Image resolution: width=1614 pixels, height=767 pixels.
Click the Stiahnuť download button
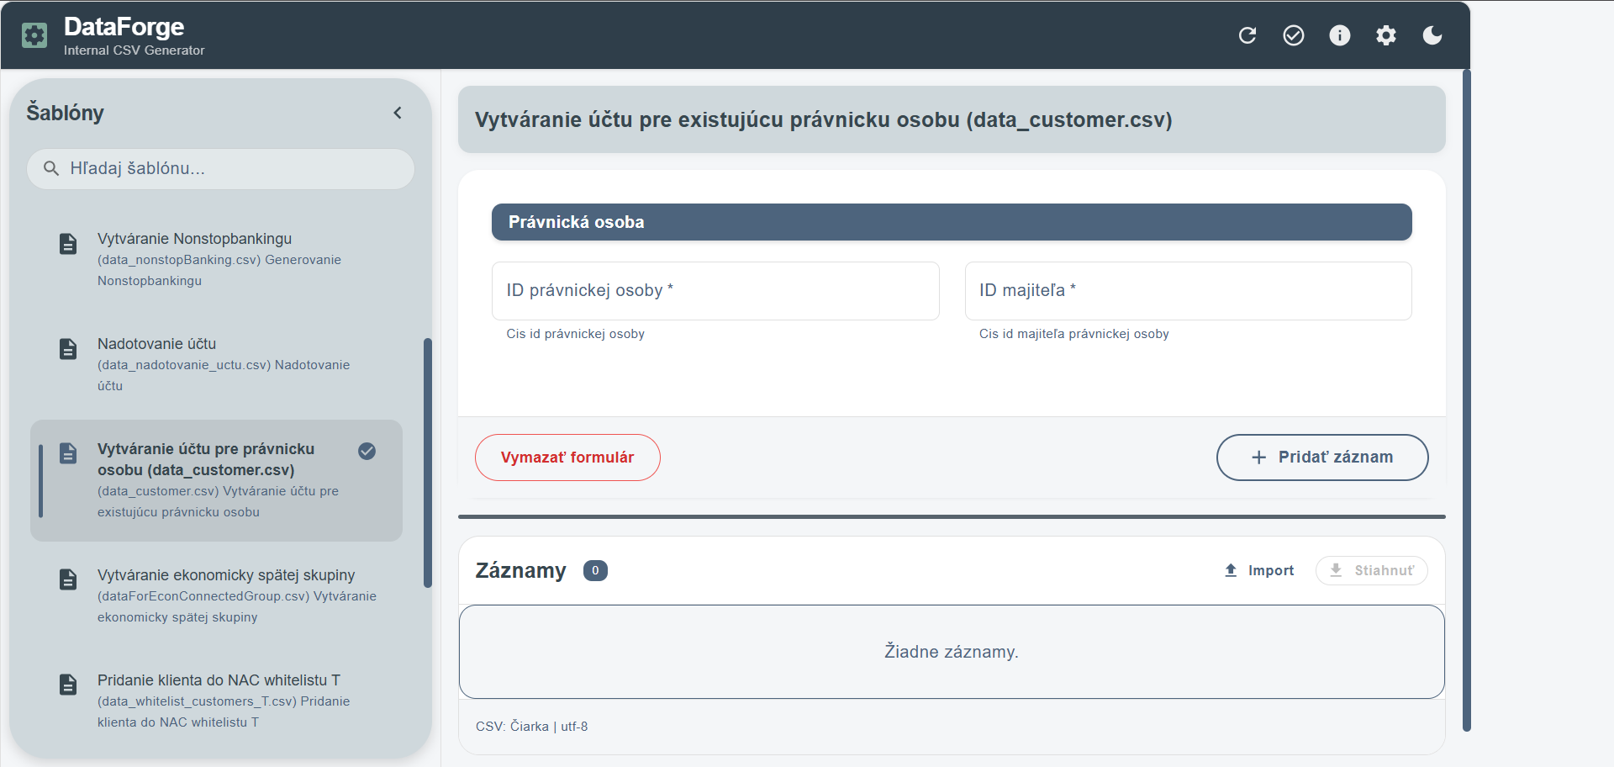1372,570
